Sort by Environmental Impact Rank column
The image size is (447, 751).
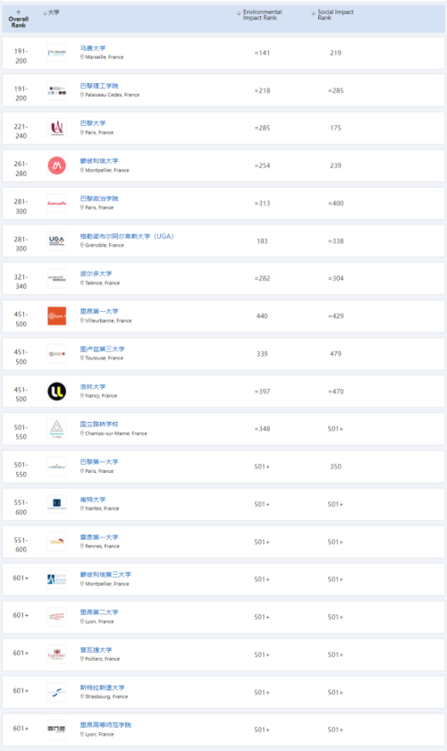click(x=259, y=15)
